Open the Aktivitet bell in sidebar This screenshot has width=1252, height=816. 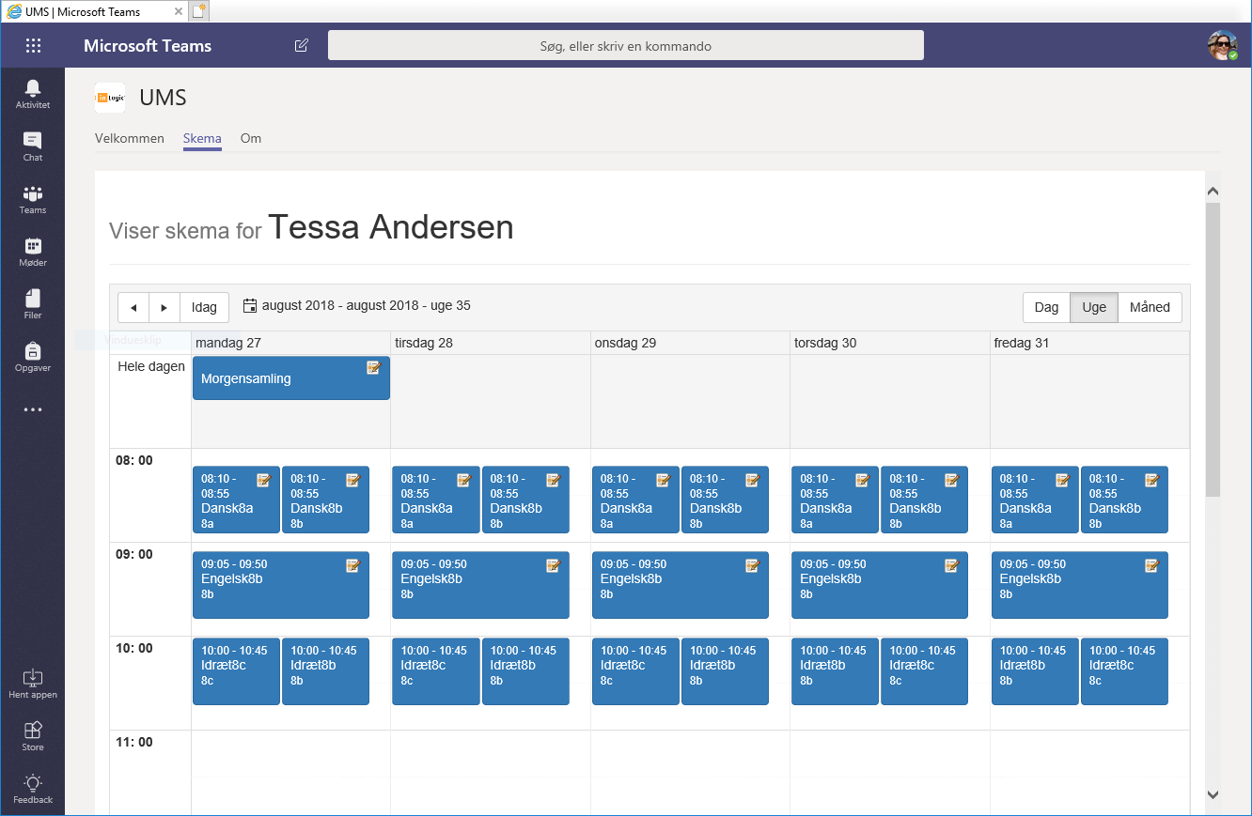point(33,94)
